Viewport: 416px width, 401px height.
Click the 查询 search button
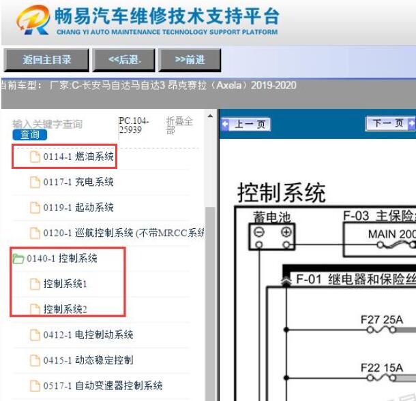[30, 135]
